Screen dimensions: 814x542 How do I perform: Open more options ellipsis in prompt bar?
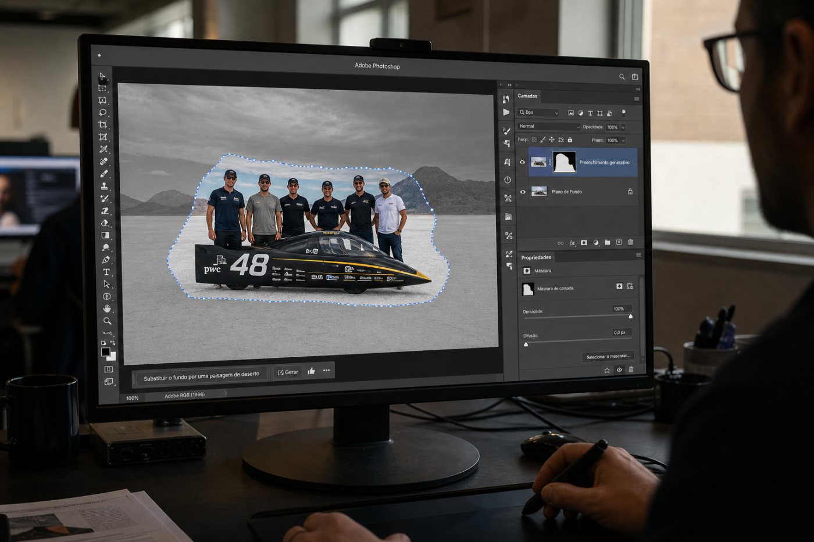326,370
